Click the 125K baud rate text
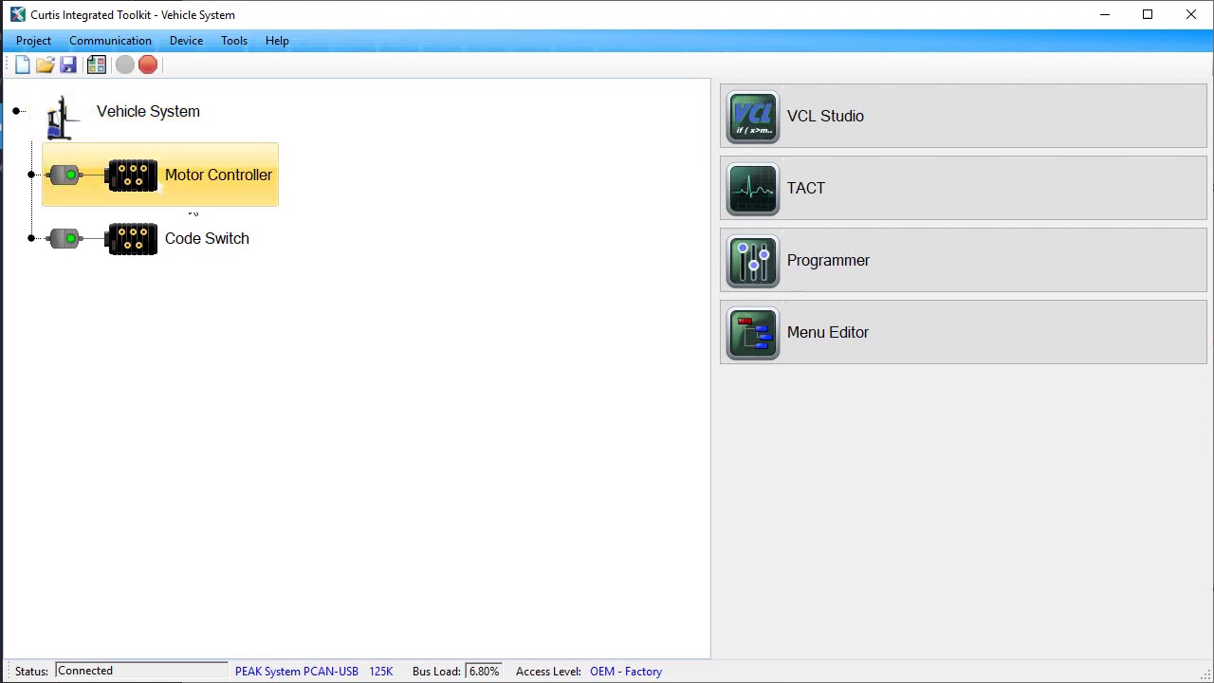 point(381,672)
